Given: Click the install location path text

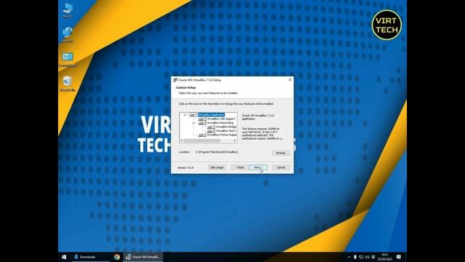Looking at the screenshot, I should (x=217, y=152).
